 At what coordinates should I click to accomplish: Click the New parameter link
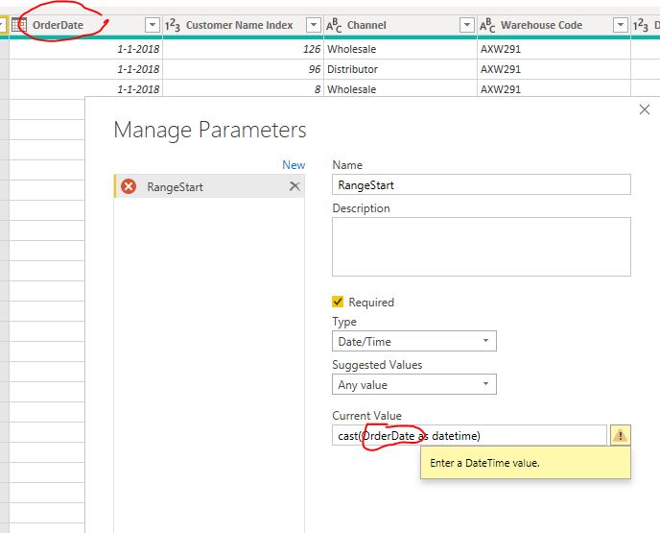294,165
